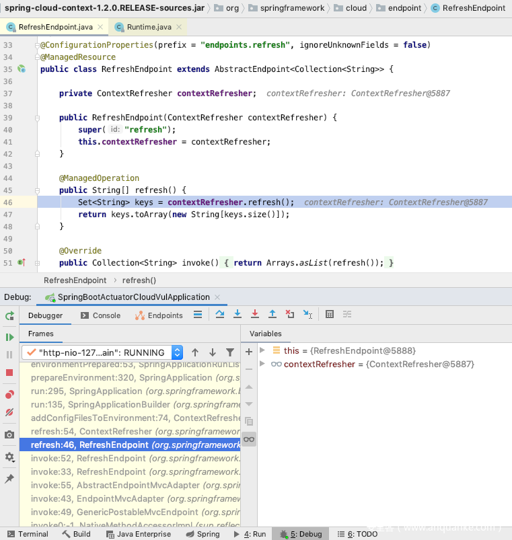Open the 4: Run tool window
Screen dimensions: 512x540
pos(250,534)
